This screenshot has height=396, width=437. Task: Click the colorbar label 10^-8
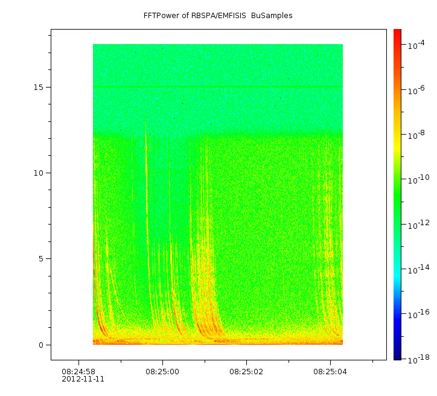tap(416, 135)
